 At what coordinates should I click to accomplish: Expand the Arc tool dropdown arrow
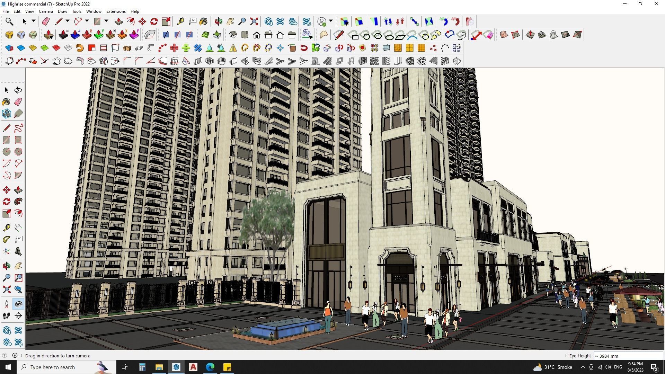[x=87, y=21]
